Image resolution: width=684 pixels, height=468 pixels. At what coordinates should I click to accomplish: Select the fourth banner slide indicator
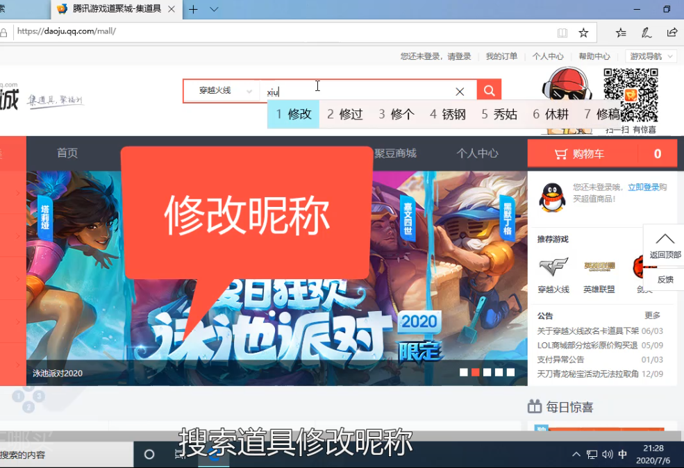499,372
